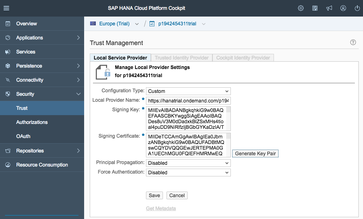The width and height of the screenshot is (363, 219).
Task: Open OAuth under Security
Action: pos(42,136)
